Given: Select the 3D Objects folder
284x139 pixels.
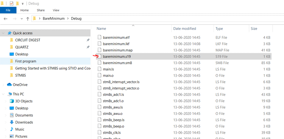Looking at the screenshot, I should tap(24, 101).
